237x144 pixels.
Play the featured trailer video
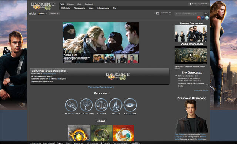(x=191, y=55)
